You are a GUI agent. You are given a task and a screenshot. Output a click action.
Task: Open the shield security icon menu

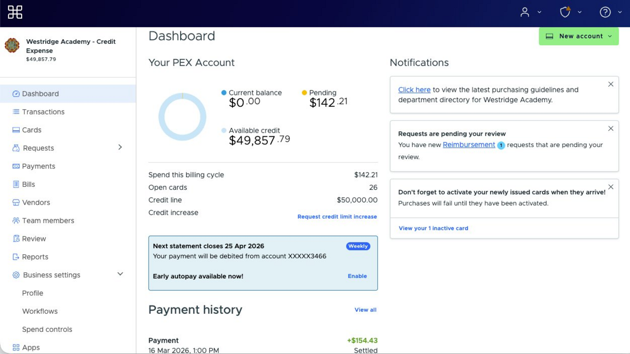tap(565, 12)
